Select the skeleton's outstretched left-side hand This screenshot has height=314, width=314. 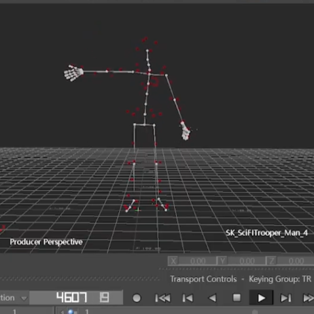coord(73,73)
